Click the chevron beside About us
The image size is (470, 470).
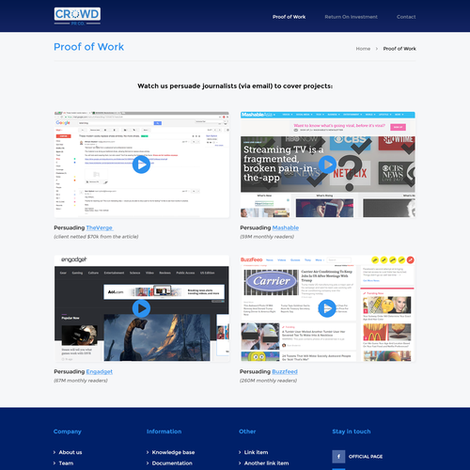click(x=55, y=452)
